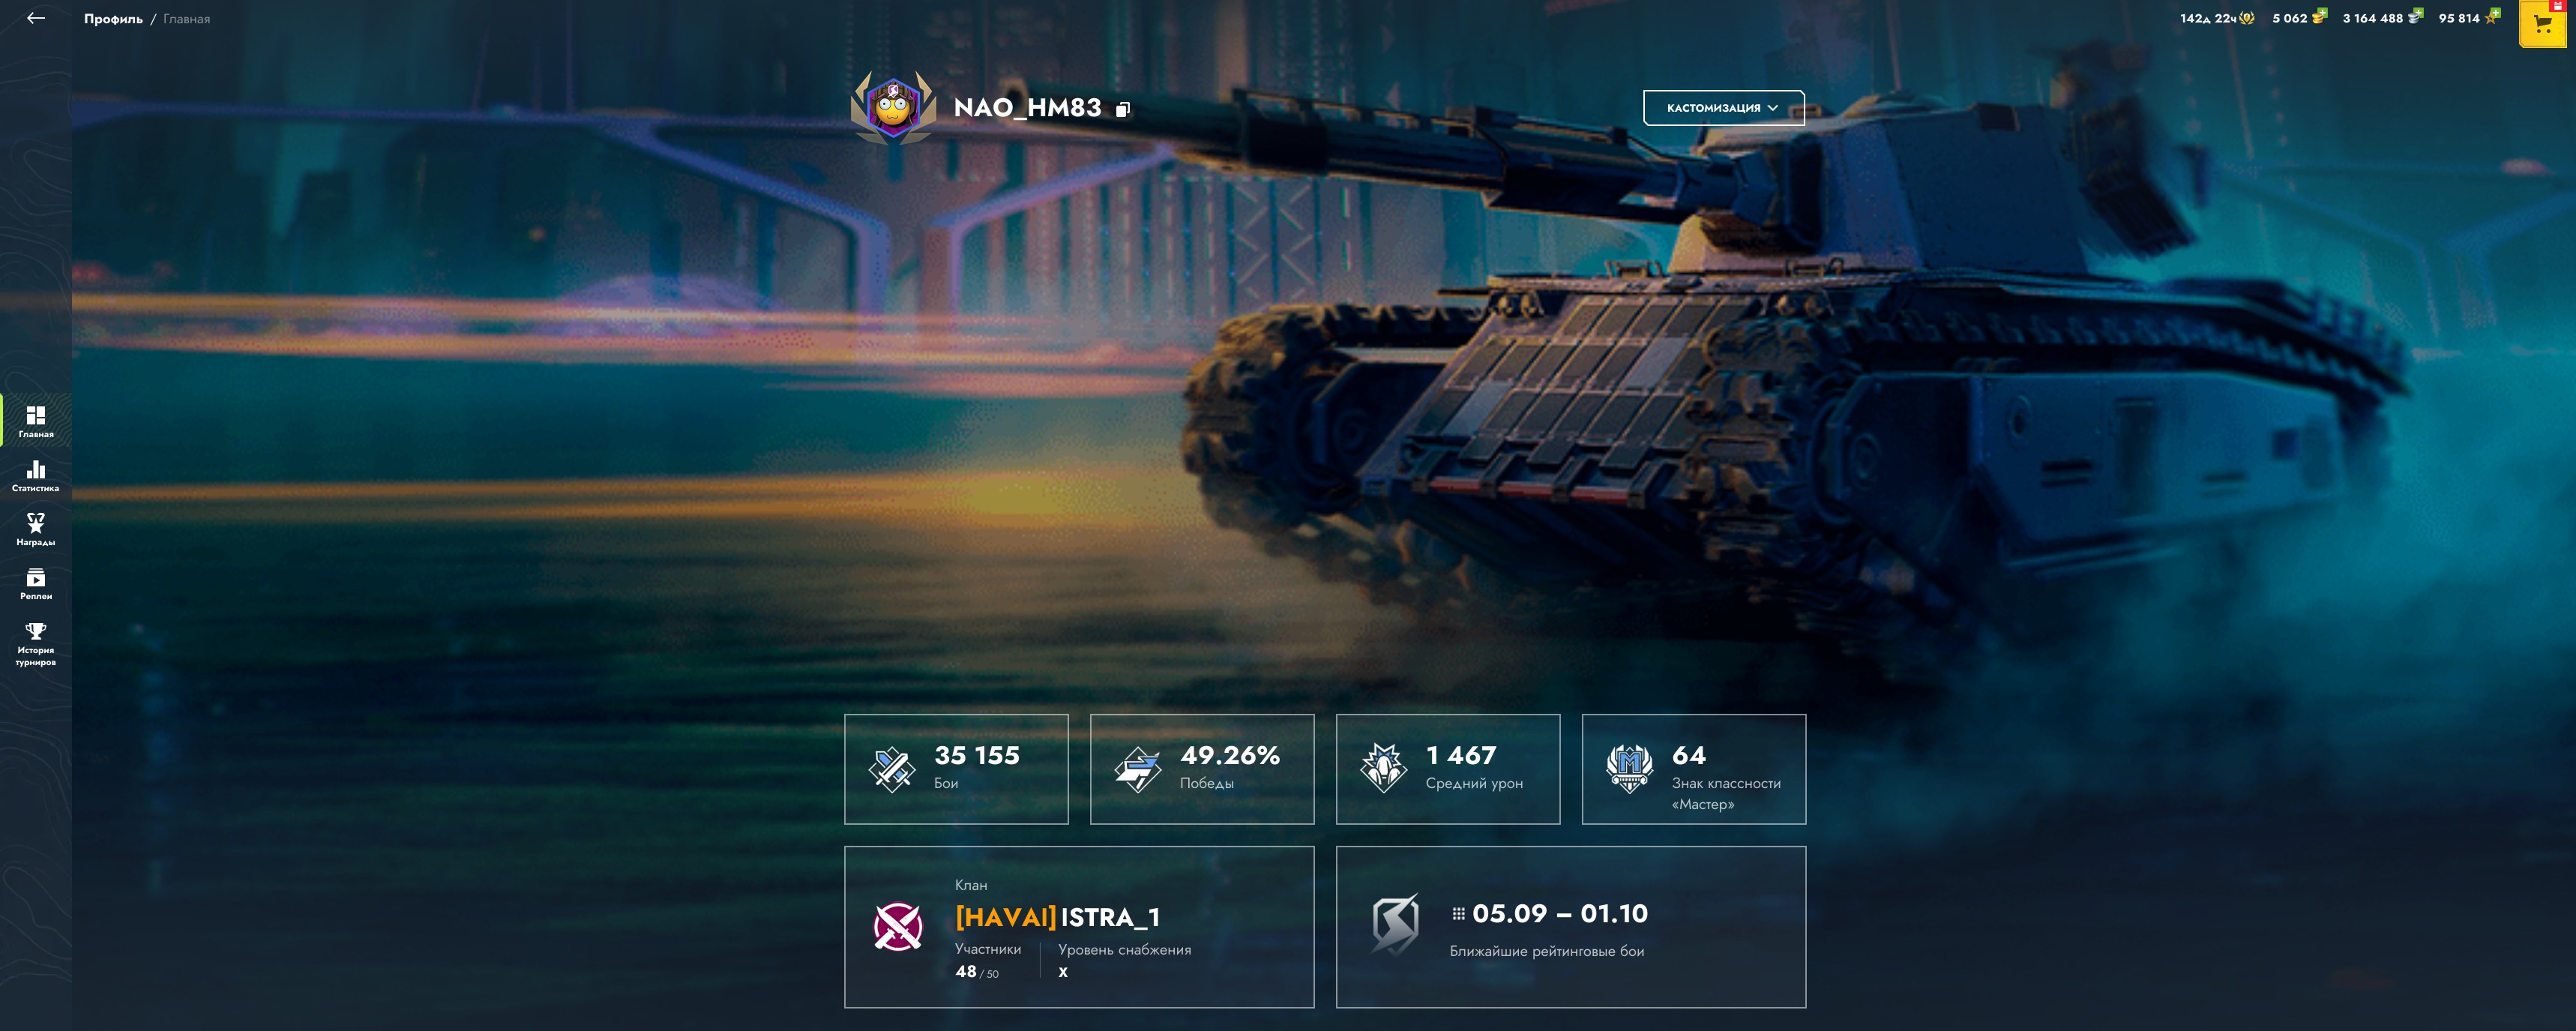Click the back arrow icon
Viewport: 2576px width, 1031px height.
36,18
